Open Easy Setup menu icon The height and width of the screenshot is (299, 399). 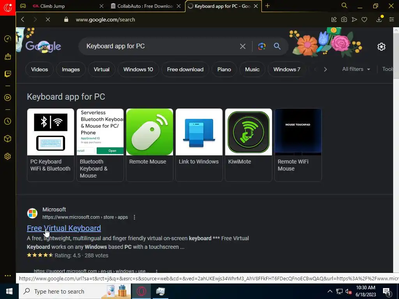(392, 19)
